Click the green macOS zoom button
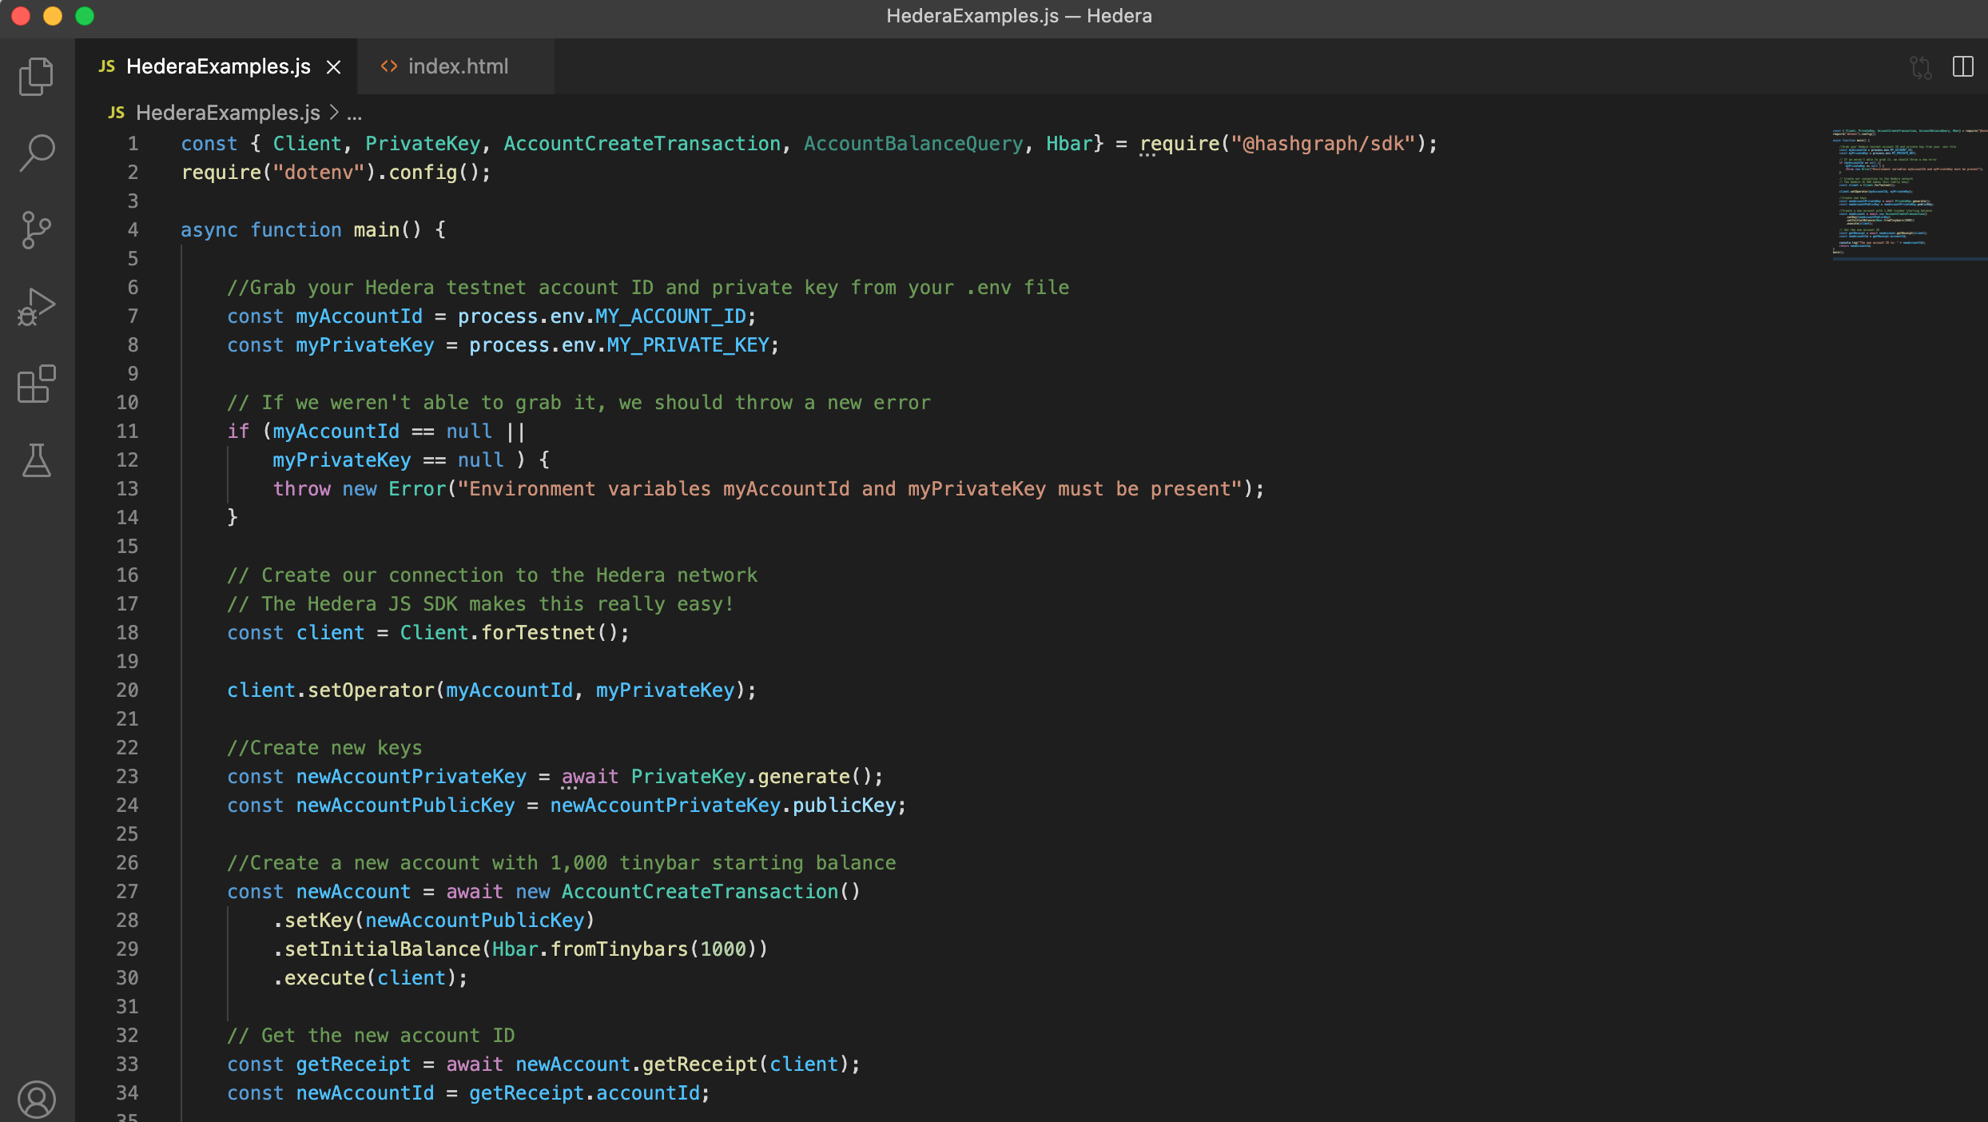 tap(85, 16)
